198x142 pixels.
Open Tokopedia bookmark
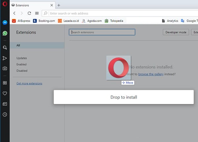pos(114,21)
